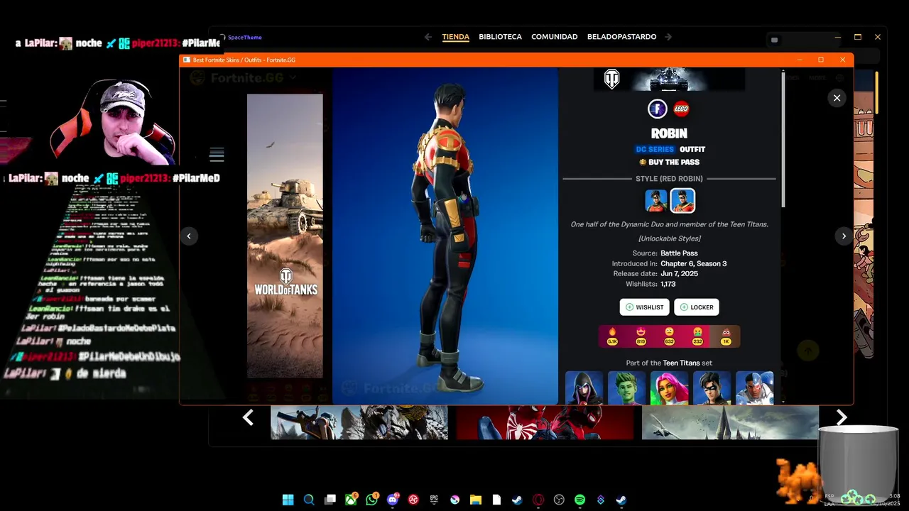Click the wishlists count 1,173
The height and width of the screenshot is (511, 909).
(668, 284)
